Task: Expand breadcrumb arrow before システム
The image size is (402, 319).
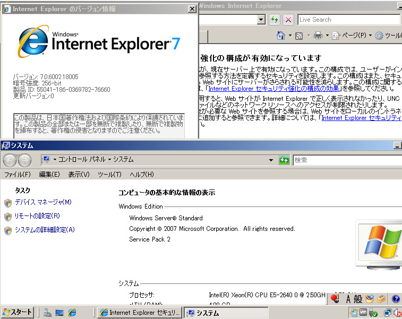Action: 109,159
